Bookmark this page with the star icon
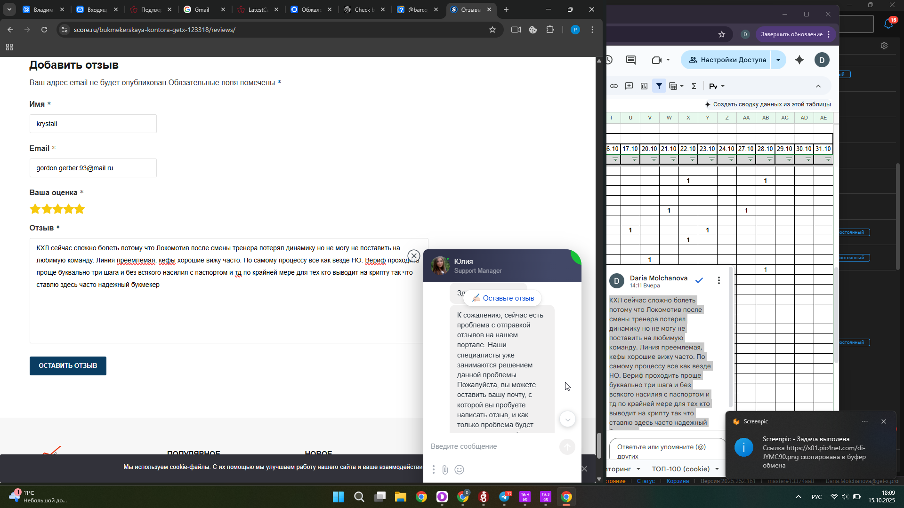The width and height of the screenshot is (904, 508). [x=492, y=30]
